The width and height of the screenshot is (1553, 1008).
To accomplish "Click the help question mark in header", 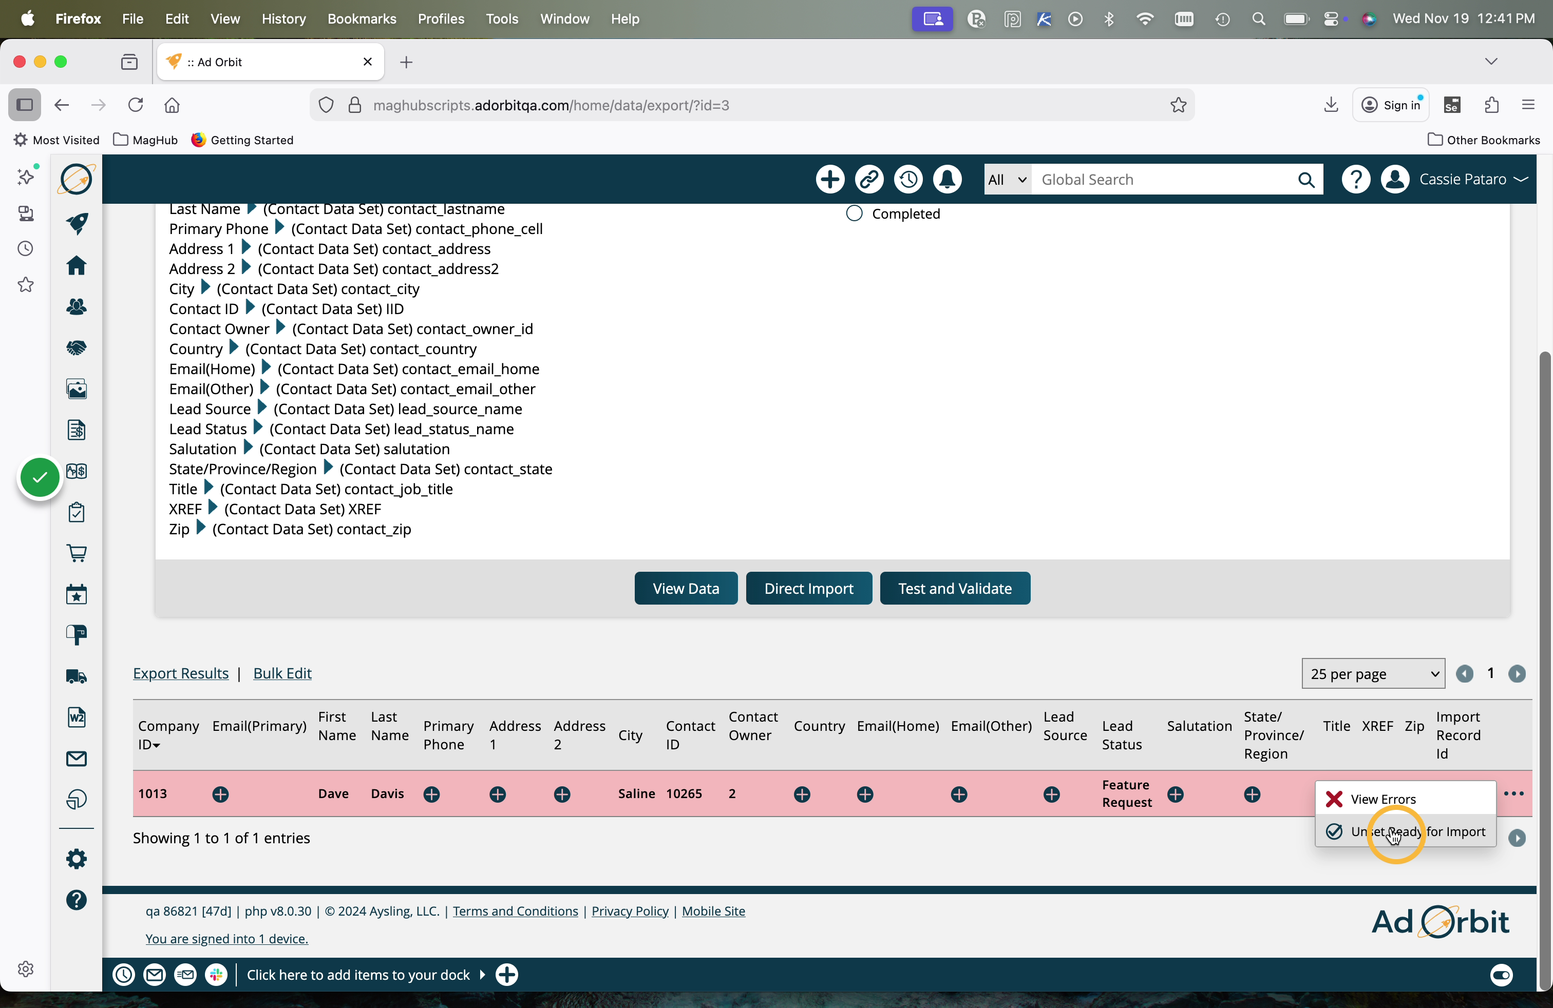I will 1355,179.
